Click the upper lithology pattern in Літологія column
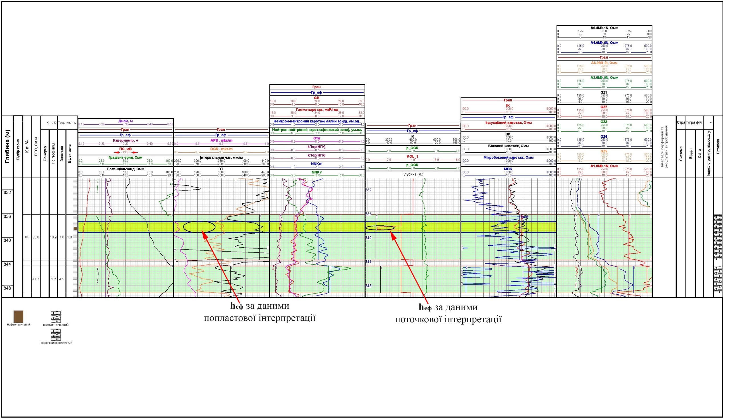This screenshot has height=419, width=730. [x=718, y=237]
